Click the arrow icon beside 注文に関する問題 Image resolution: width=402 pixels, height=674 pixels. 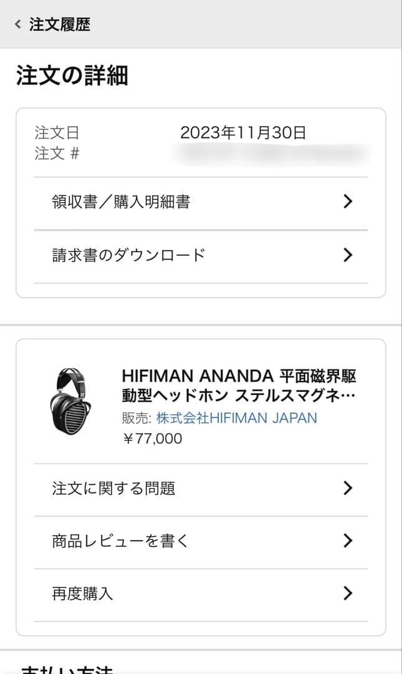348,489
